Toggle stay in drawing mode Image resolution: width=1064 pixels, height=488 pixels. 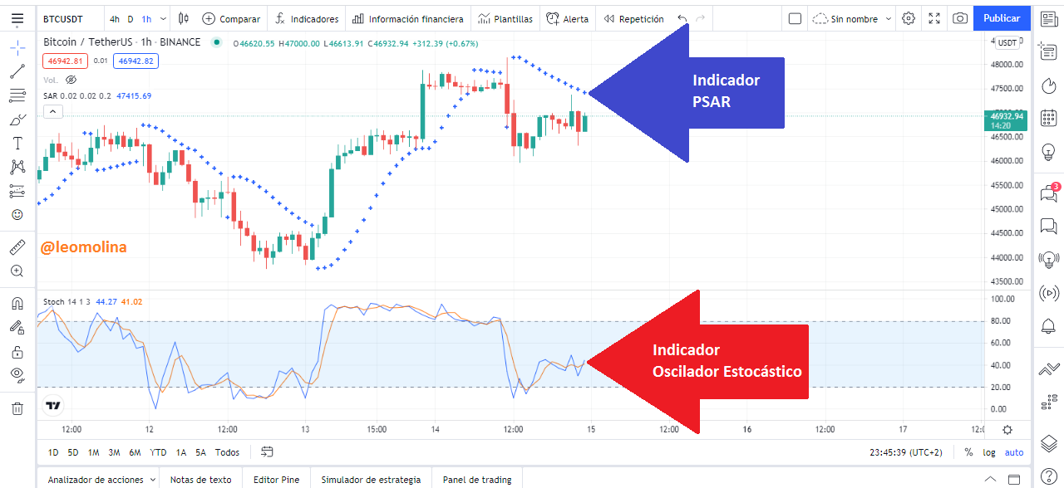(x=17, y=327)
